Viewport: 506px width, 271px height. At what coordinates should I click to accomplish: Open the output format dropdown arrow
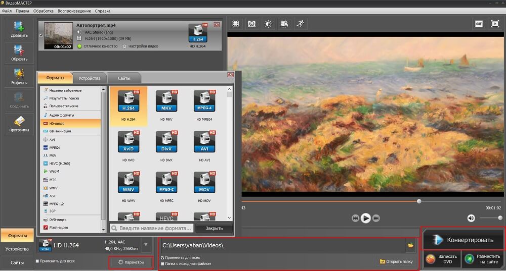146,245
